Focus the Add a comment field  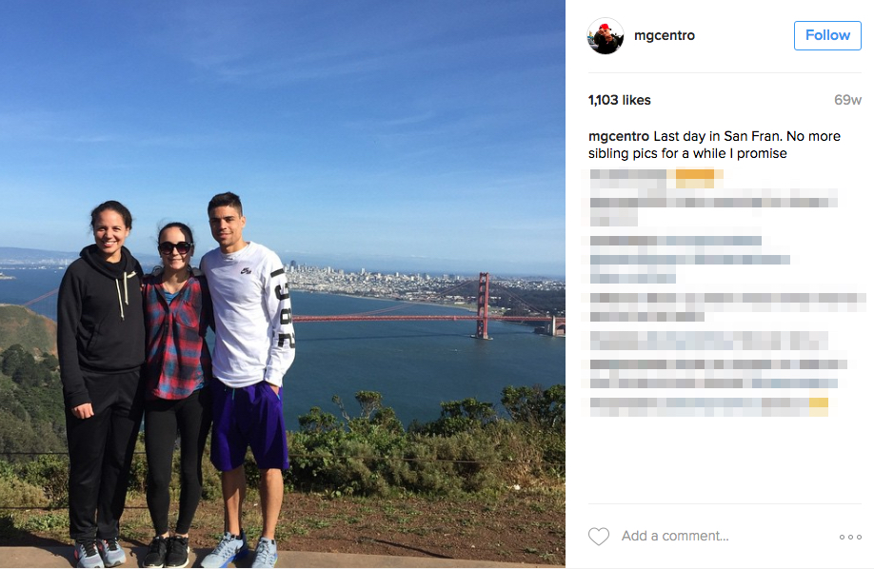[x=725, y=536]
